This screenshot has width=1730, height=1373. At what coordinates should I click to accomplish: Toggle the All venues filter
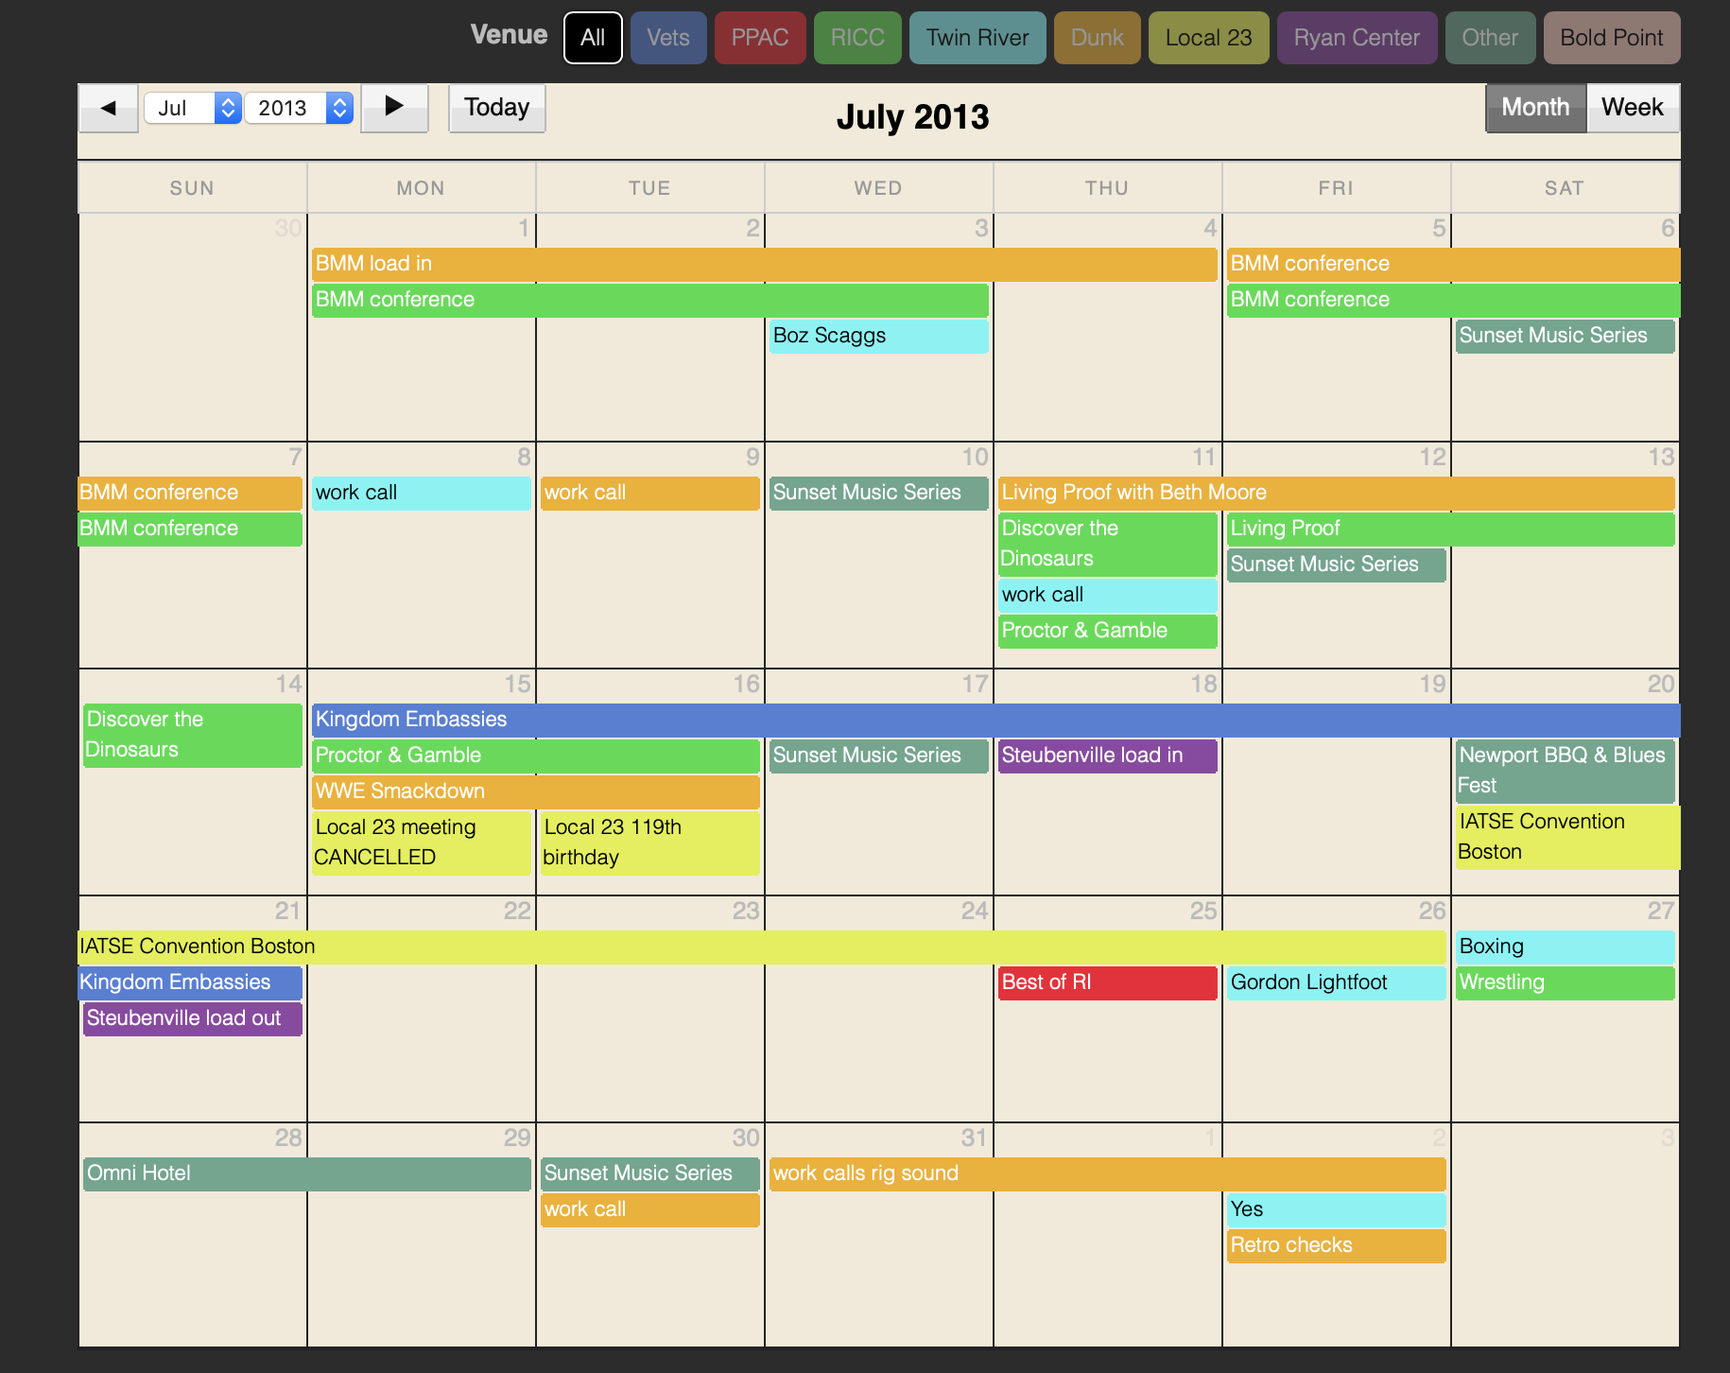(593, 38)
